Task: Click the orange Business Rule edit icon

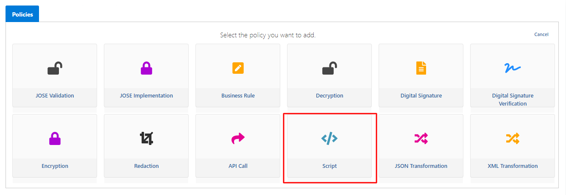Action: coord(238,68)
